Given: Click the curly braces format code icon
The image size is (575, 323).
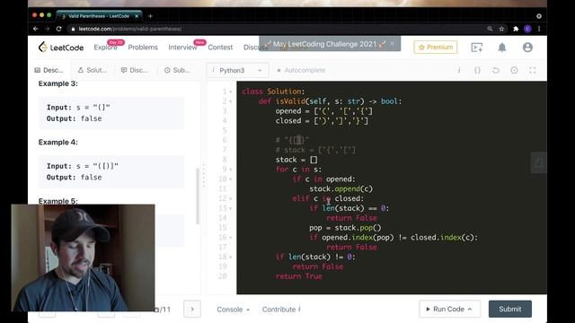Looking at the screenshot, I should point(477,70).
